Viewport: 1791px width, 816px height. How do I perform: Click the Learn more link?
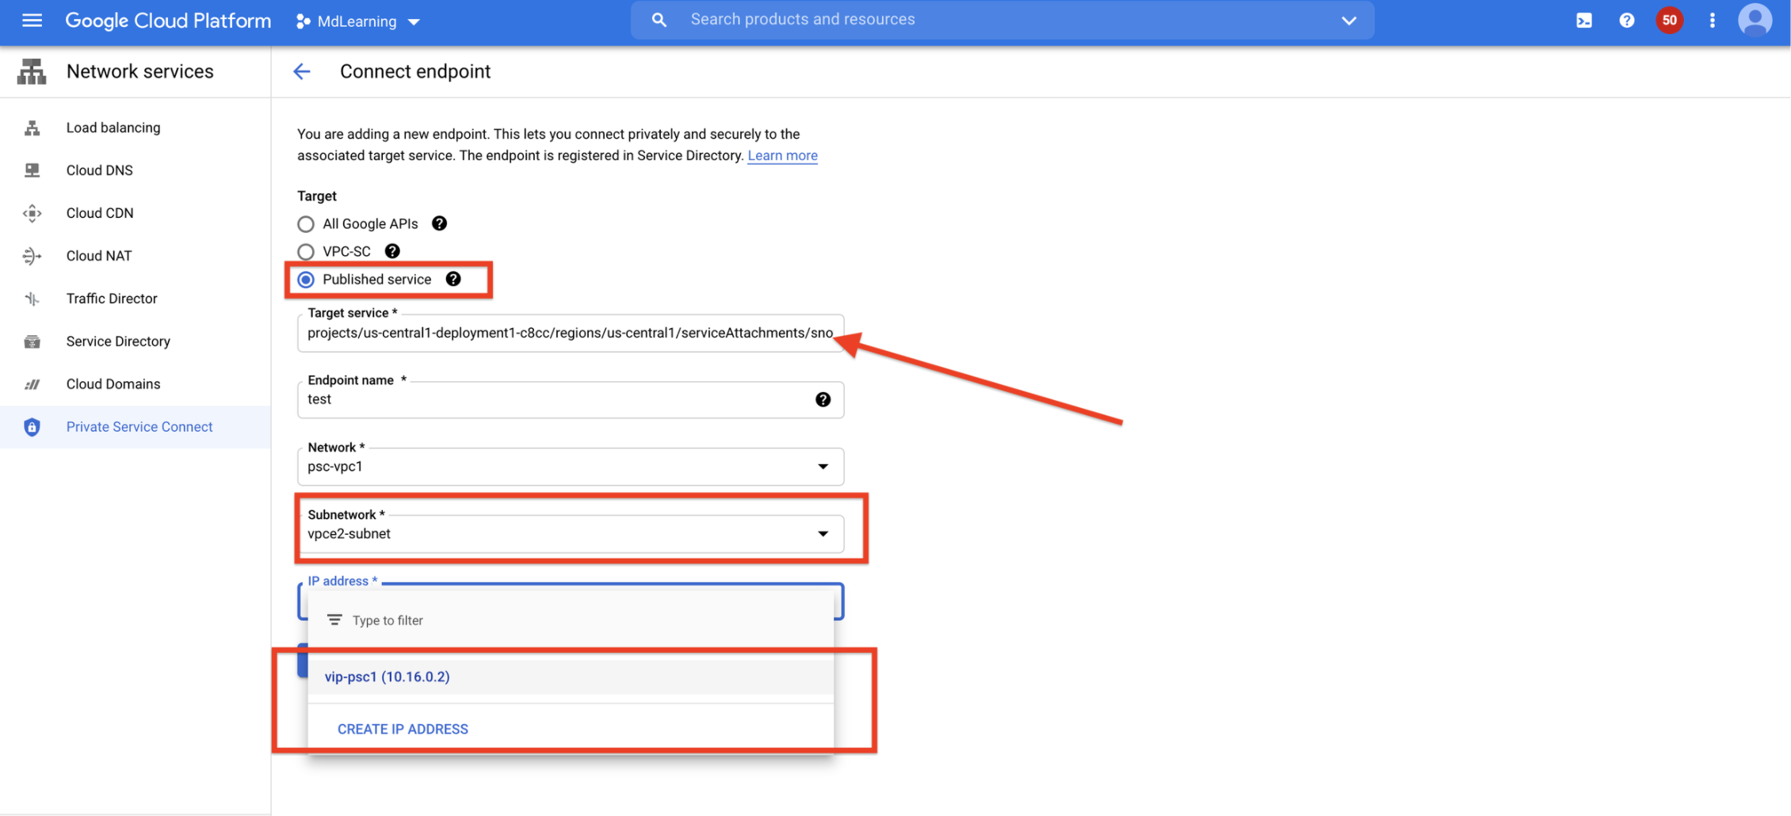point(782,155)
